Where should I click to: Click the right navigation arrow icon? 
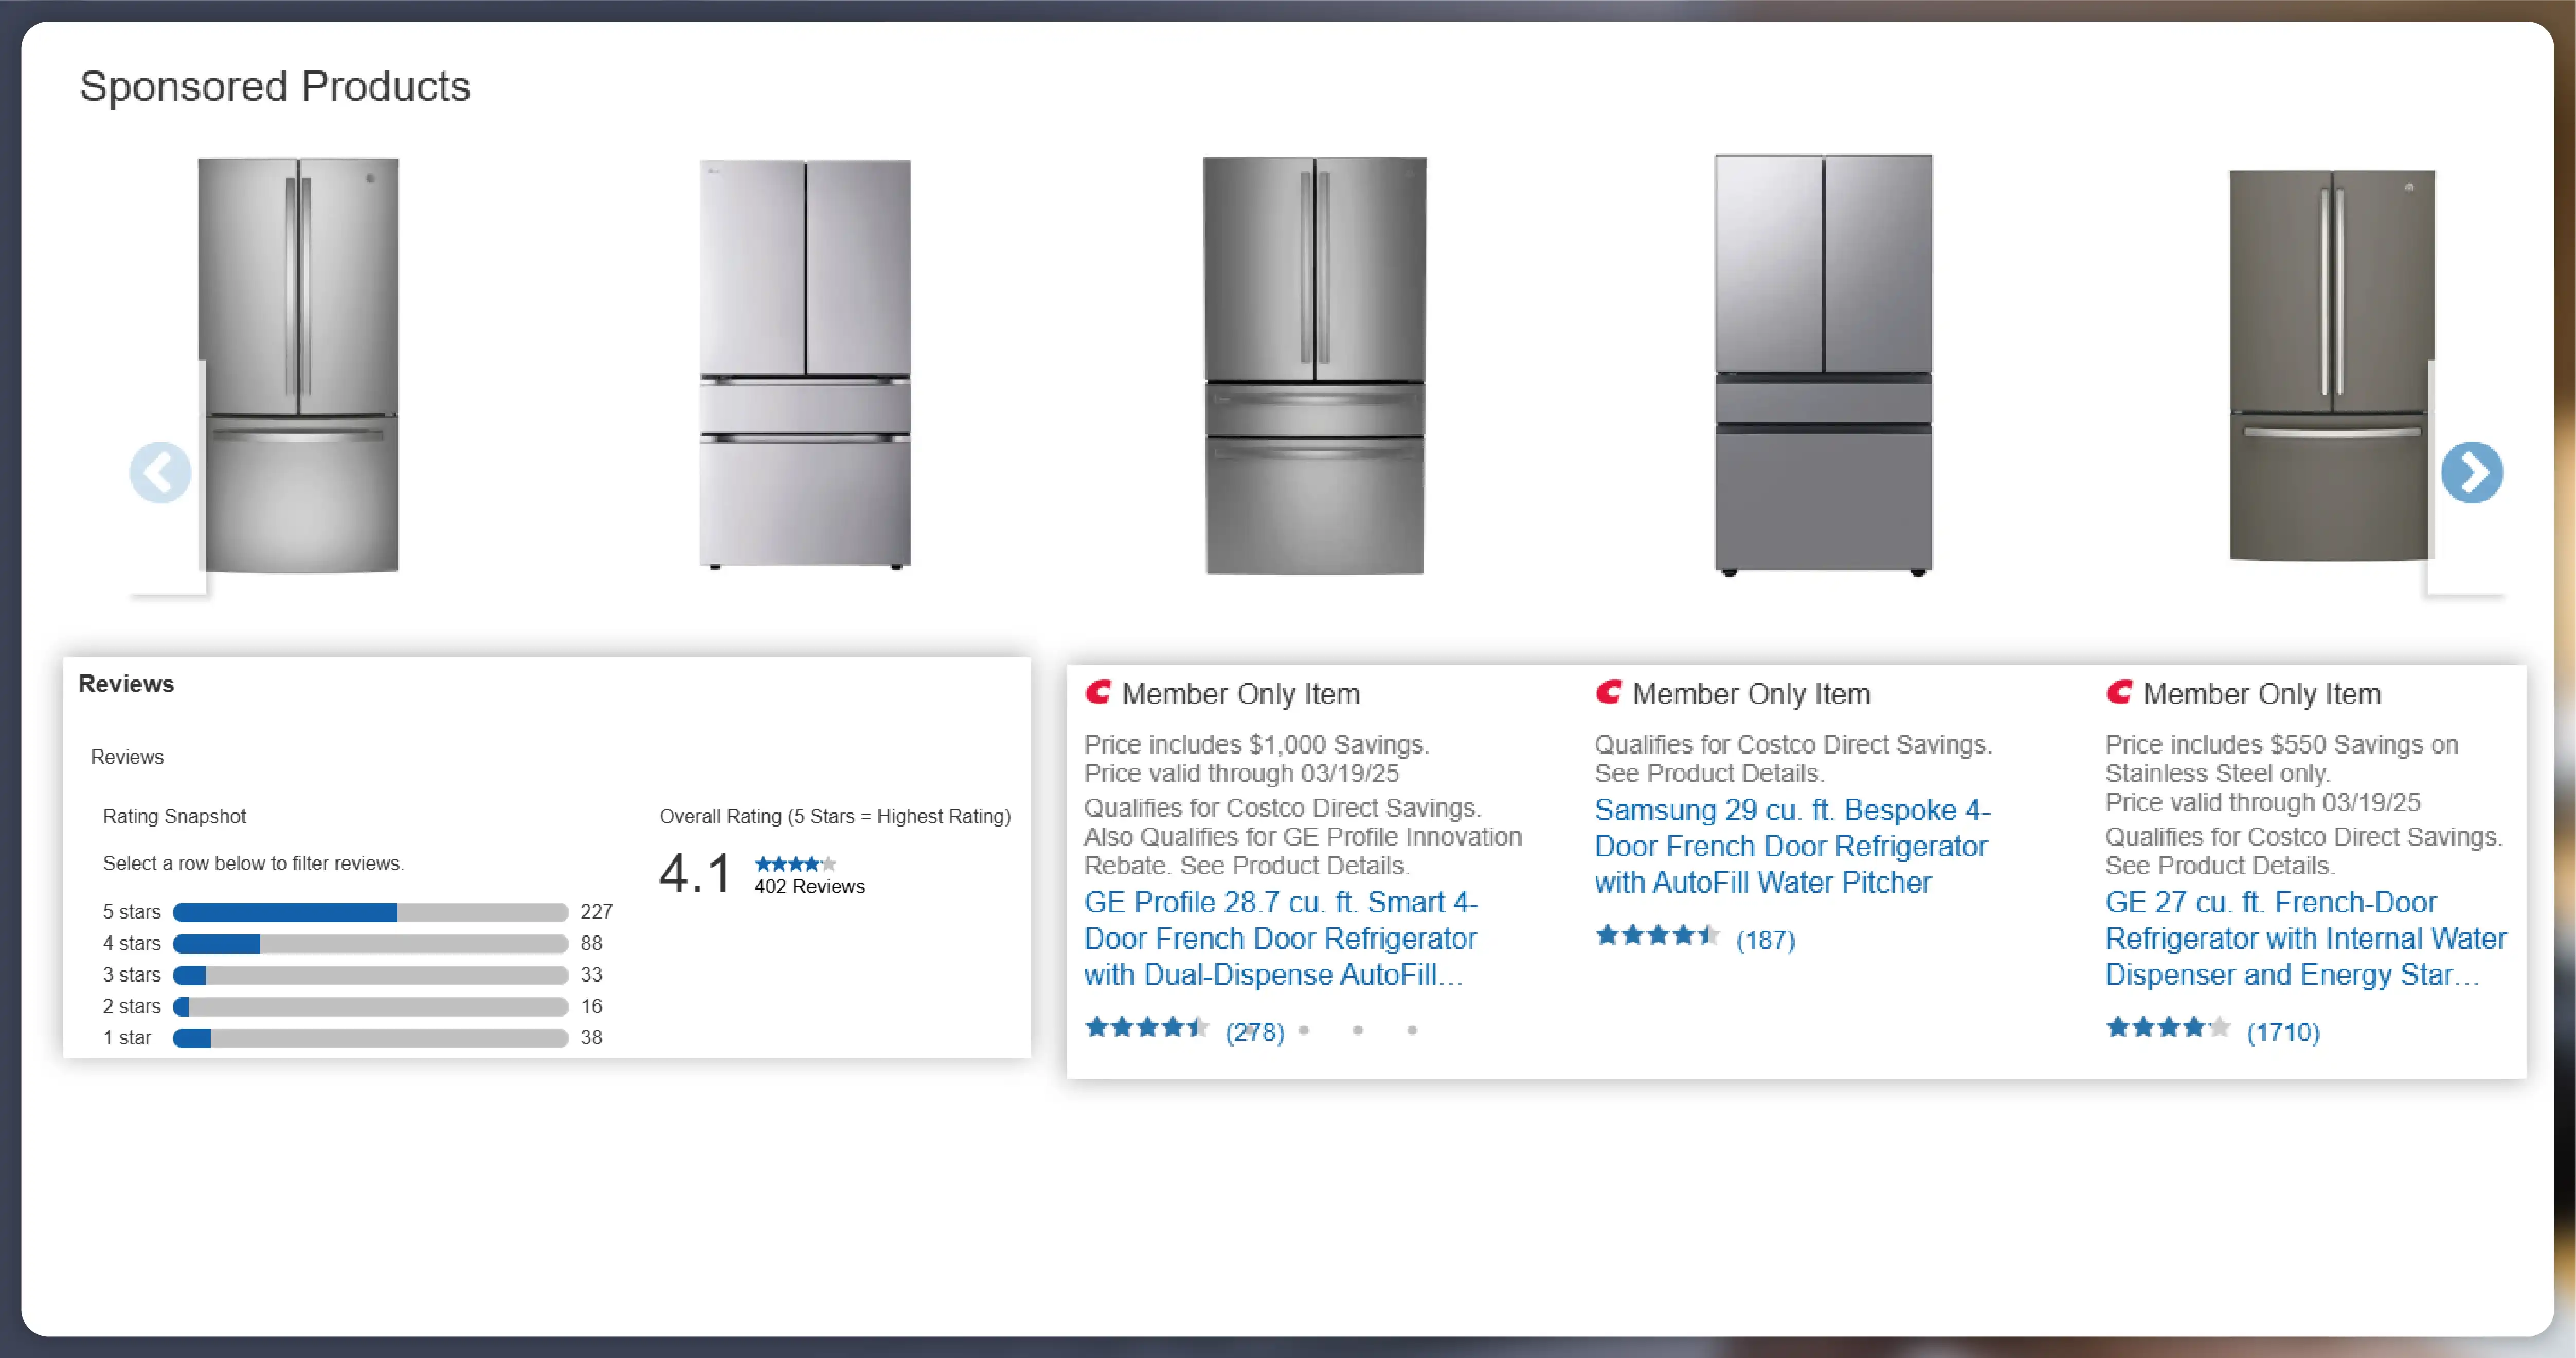[x=2474, y=473]
